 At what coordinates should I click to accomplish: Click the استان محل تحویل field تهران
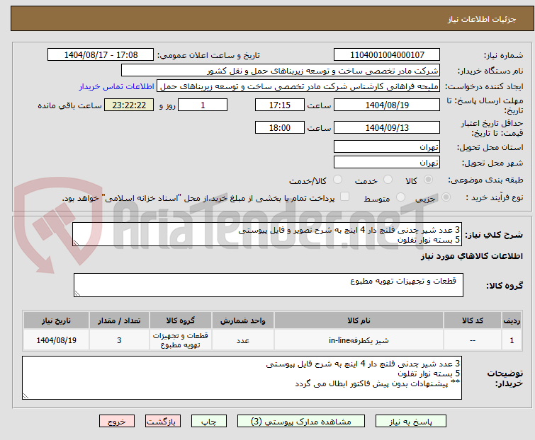(x=387, y=146)
